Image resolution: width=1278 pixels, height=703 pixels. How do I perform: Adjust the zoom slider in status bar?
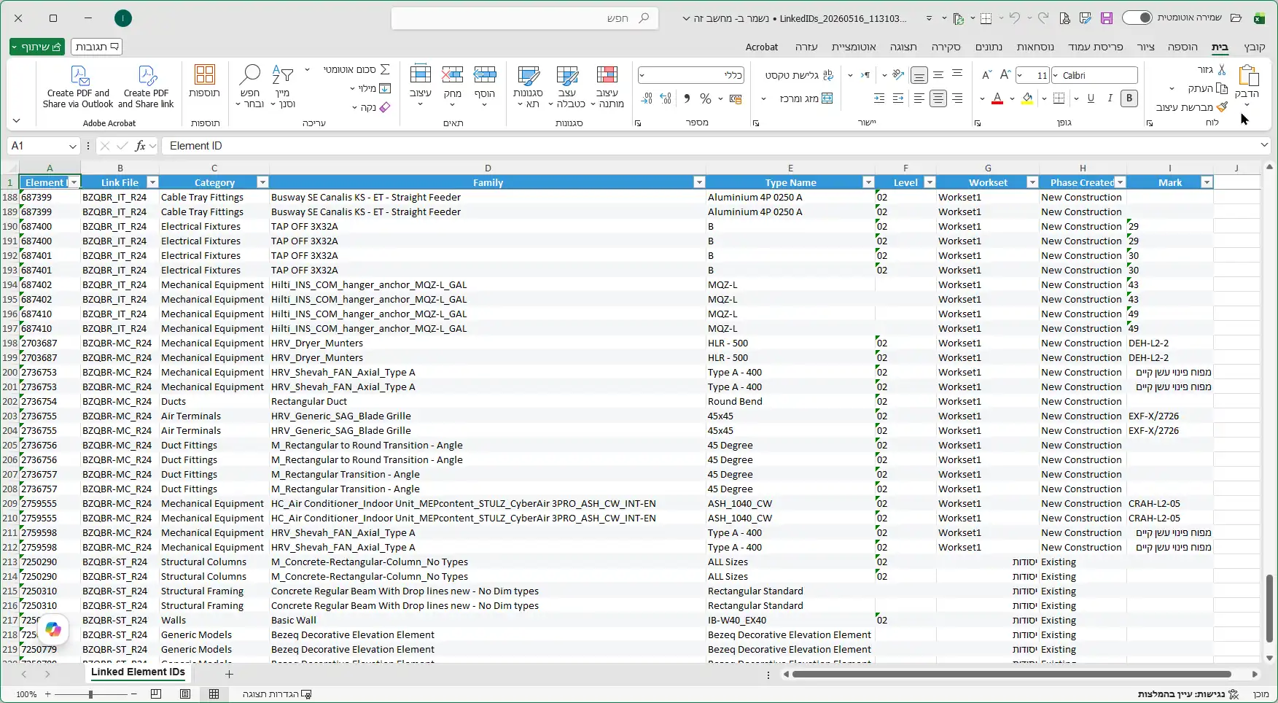click(x=90, y=694)
